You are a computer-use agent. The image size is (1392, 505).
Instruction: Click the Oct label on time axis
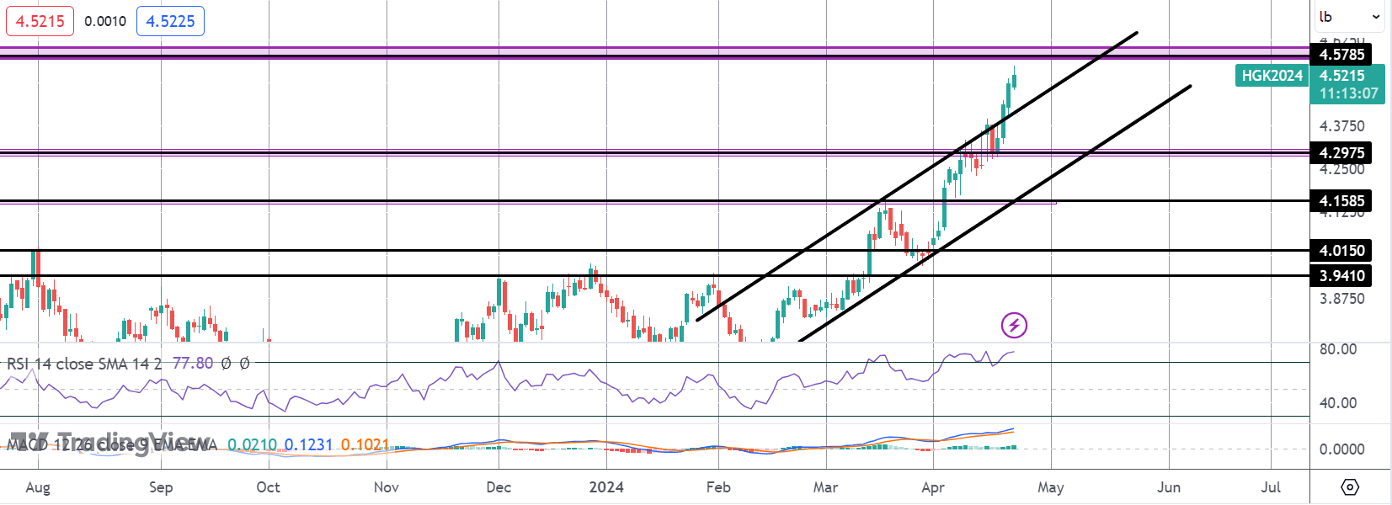pyautogui.click(x=268, y=487)
